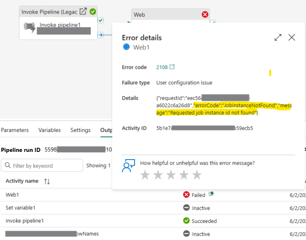The image size is (306, 240).
Task: Click the 'User configuration issue' failure type
Action: point(184,83)
